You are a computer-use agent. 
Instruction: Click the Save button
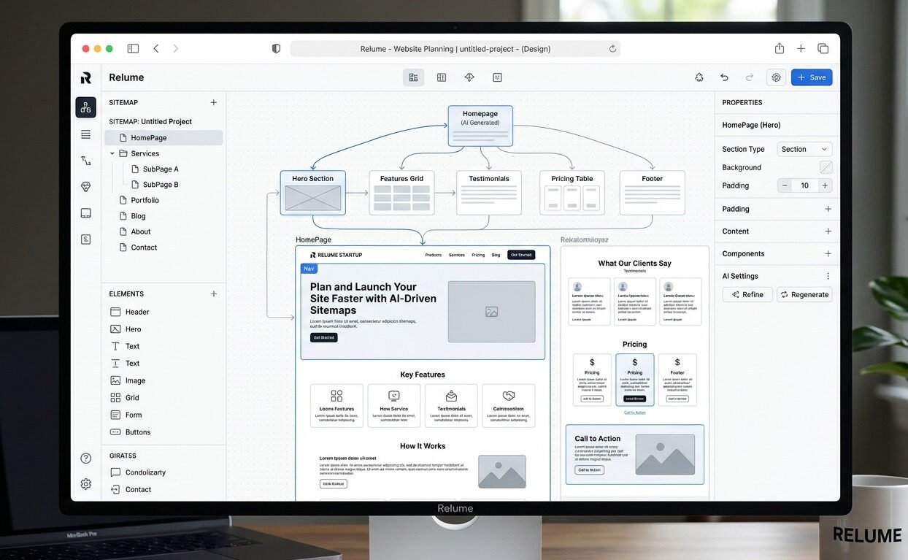pos(812,77)
